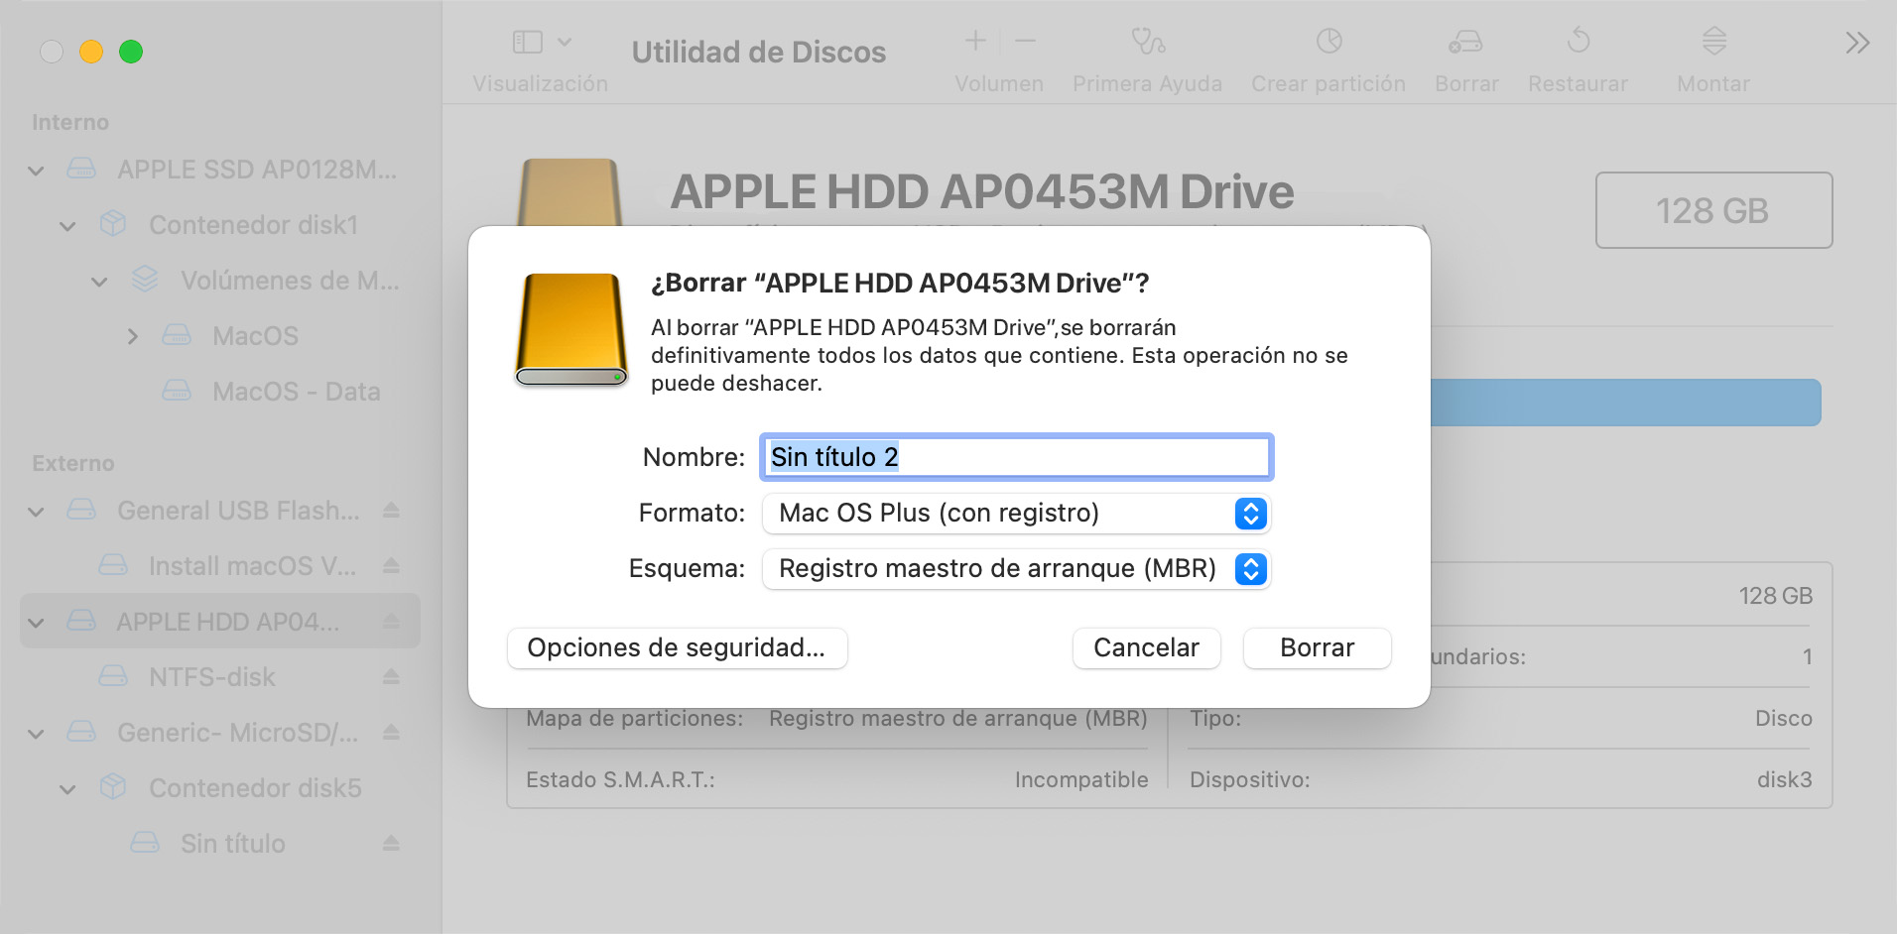Screen dimensions: 1897x934
Task: Click the blue disk usage bar
Action: 1625,403
